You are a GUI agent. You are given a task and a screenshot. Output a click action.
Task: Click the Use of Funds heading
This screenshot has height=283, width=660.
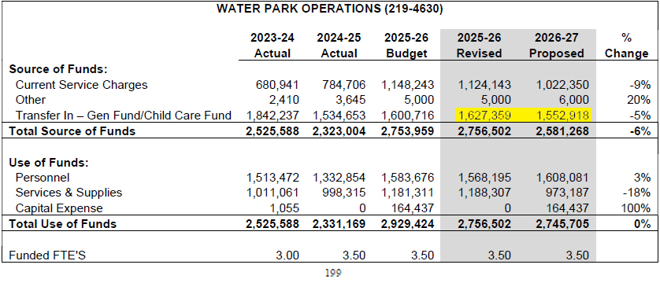45,162
